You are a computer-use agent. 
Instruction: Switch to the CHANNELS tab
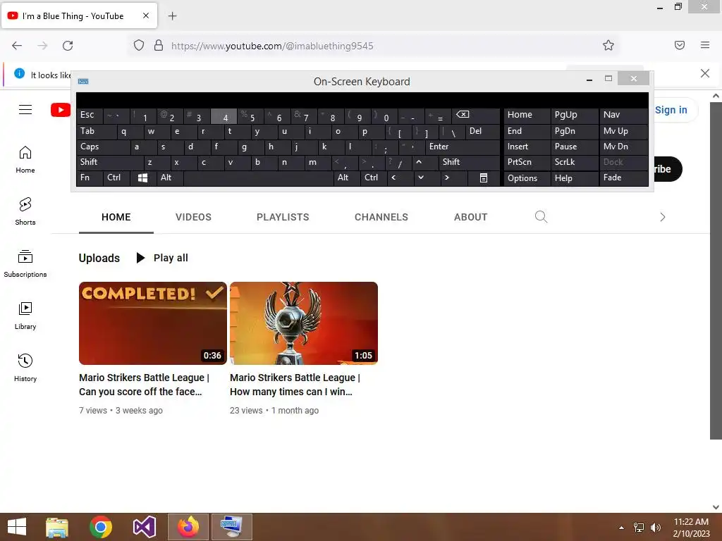pyautogui.click(x=381, y=217)
